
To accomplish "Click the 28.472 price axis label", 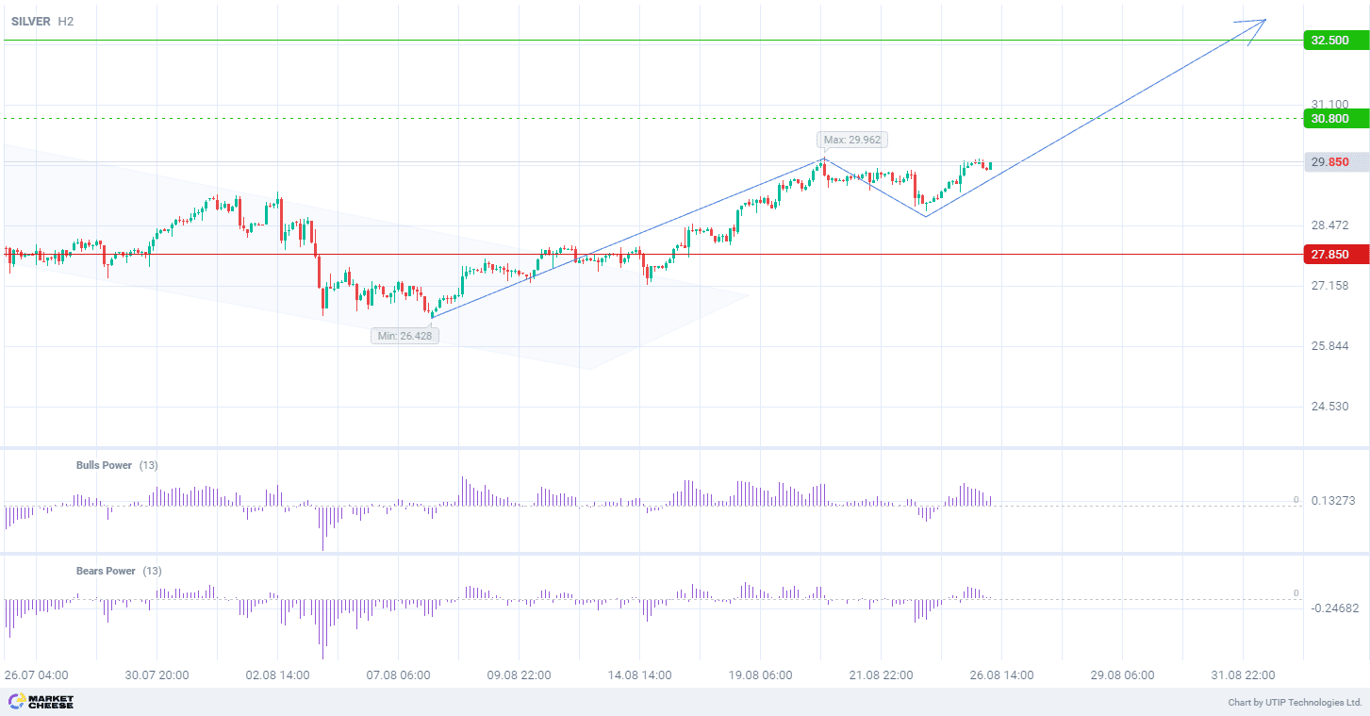I will tap(1329, 225).
